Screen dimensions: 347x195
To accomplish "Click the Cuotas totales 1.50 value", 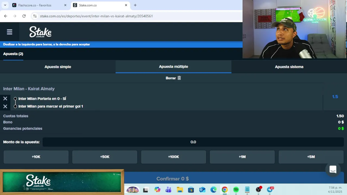I will click(340, 116).
